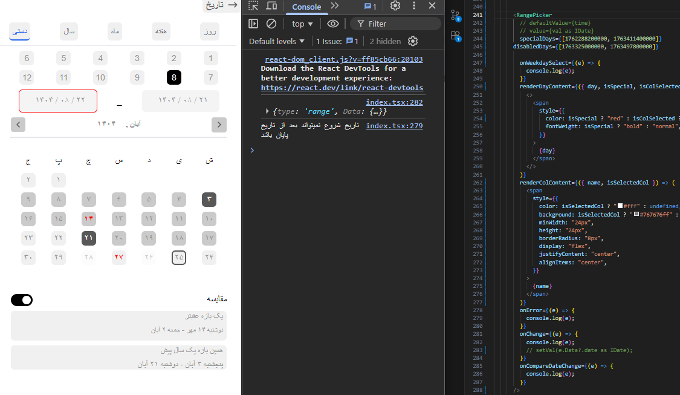The width and height of the screenshot is (680, 395).
Task: Click the 2 hidden messages label
Action: point(385,41)
